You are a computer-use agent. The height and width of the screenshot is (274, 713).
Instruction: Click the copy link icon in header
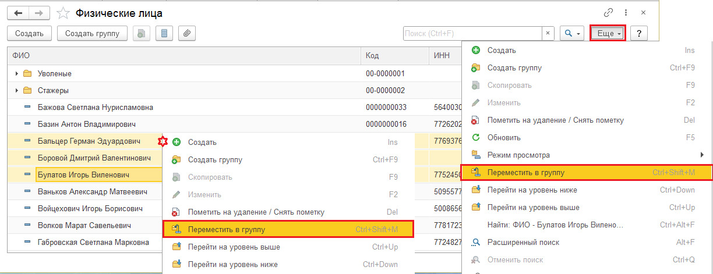click(609, 12)
